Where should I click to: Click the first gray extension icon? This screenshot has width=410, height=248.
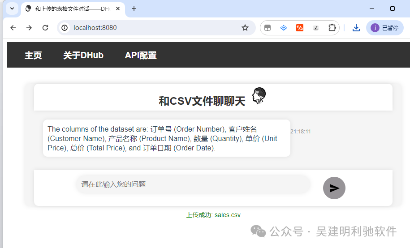[x=268, y=28]
